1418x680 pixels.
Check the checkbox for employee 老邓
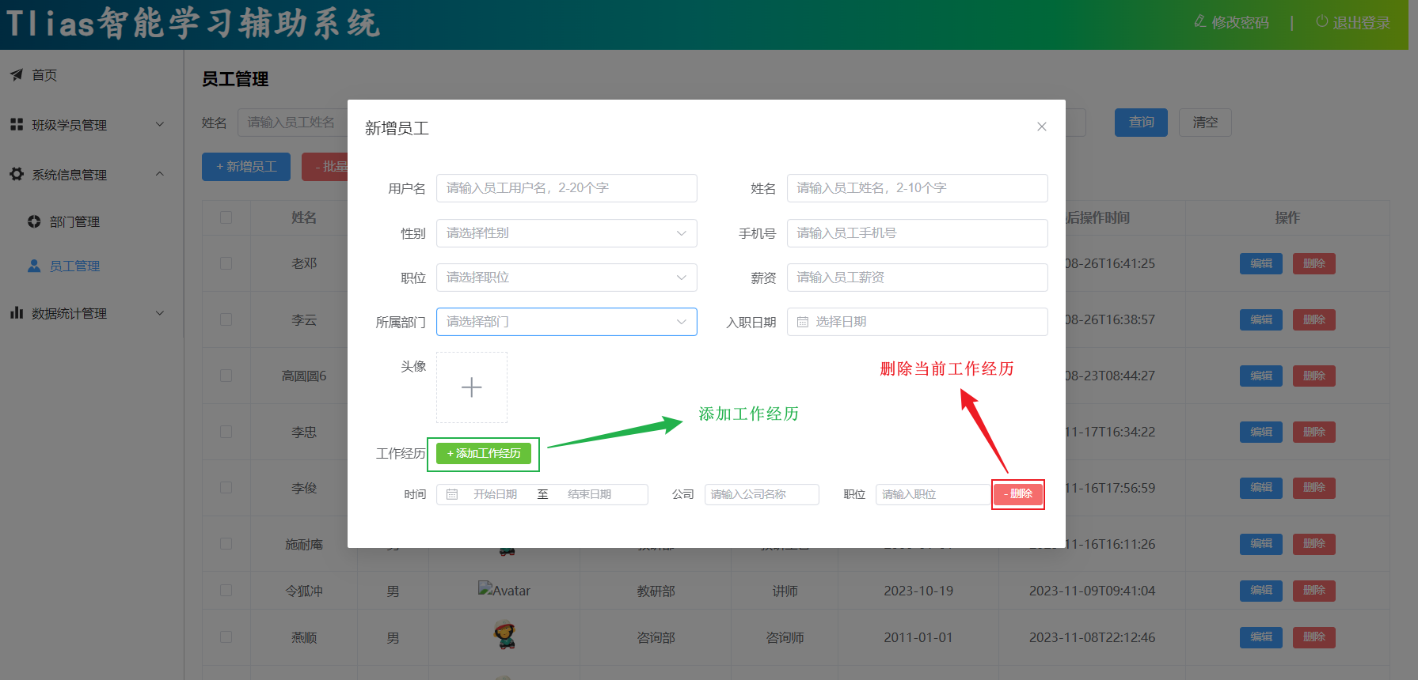click(x=226, y=263)
